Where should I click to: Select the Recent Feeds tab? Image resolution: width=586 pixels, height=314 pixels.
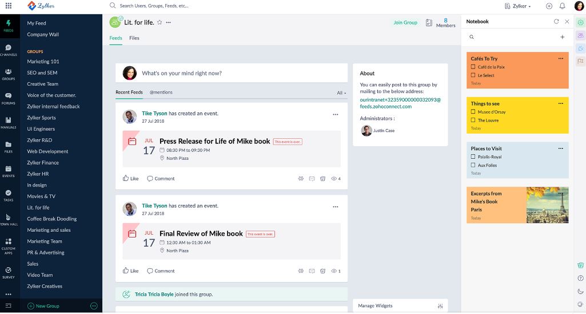(x=129, y=92)
